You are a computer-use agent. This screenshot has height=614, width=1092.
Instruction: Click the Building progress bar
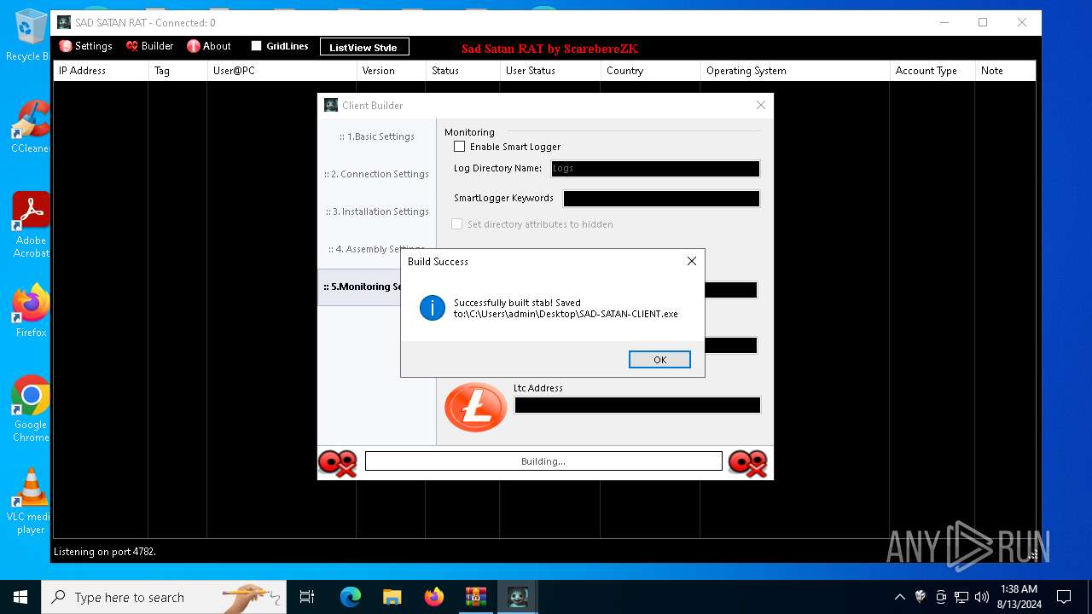[x=543, y=461]
